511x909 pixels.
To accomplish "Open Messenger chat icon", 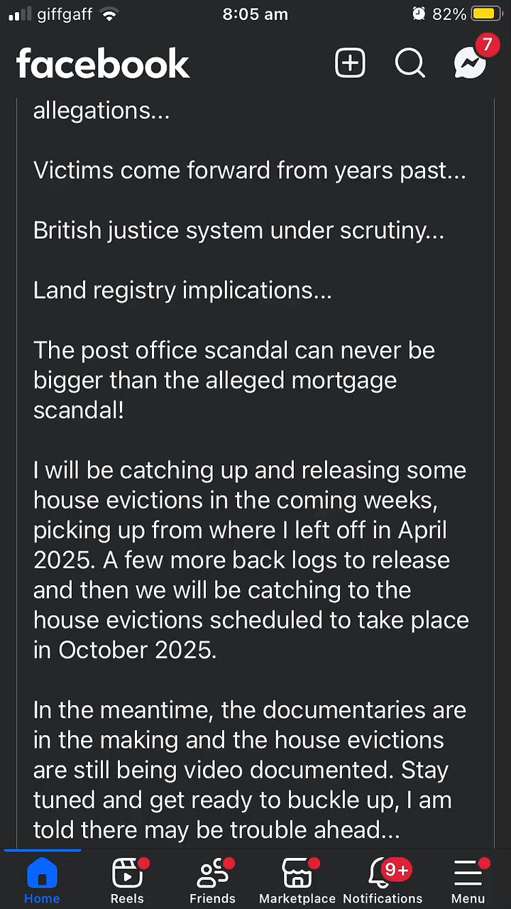I will click(x=470, y=64).
